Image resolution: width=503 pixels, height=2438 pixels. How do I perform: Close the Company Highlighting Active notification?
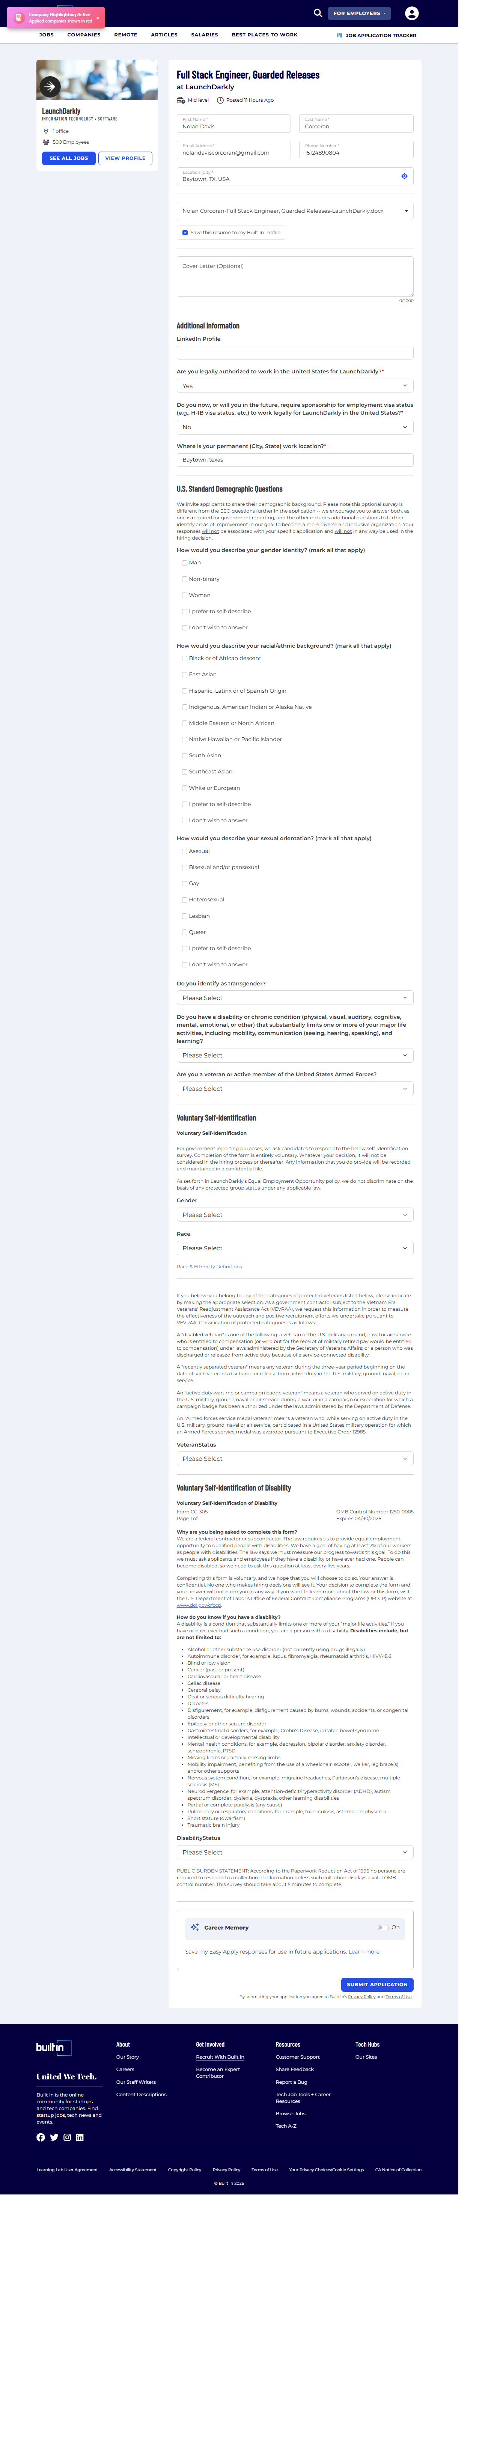(x=98, y=17)
